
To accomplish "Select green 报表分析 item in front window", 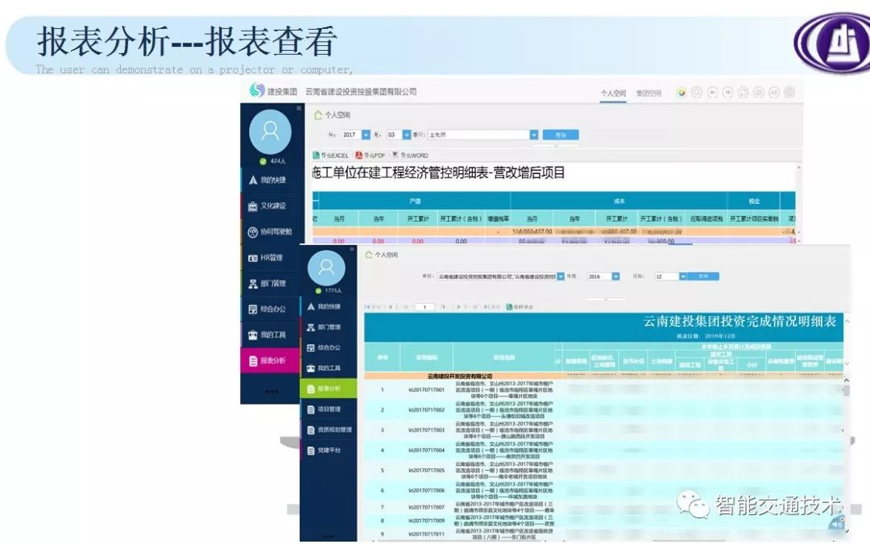I will pyautogui.click(x=329, y=388).
